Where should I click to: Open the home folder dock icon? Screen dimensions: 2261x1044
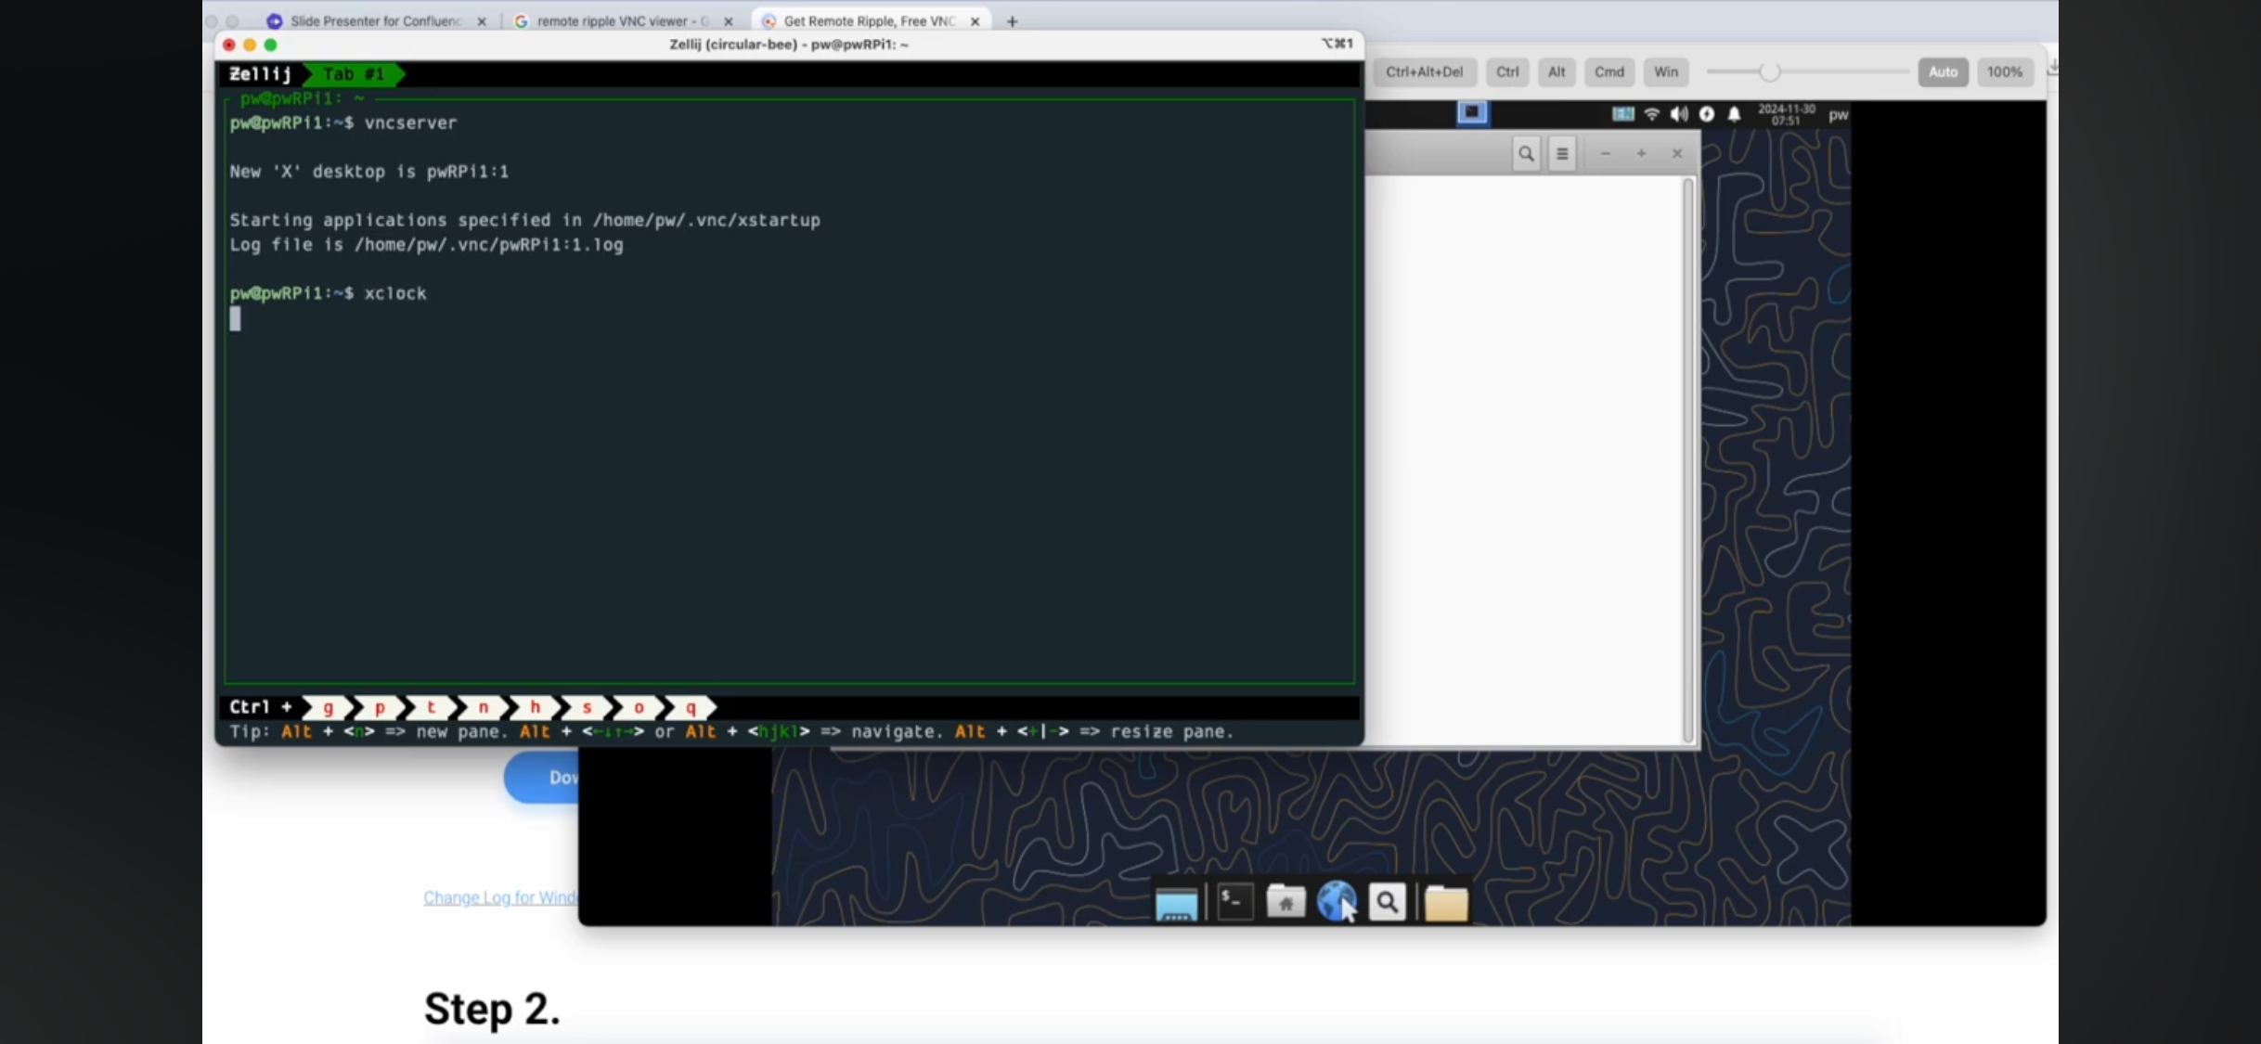1286,901
